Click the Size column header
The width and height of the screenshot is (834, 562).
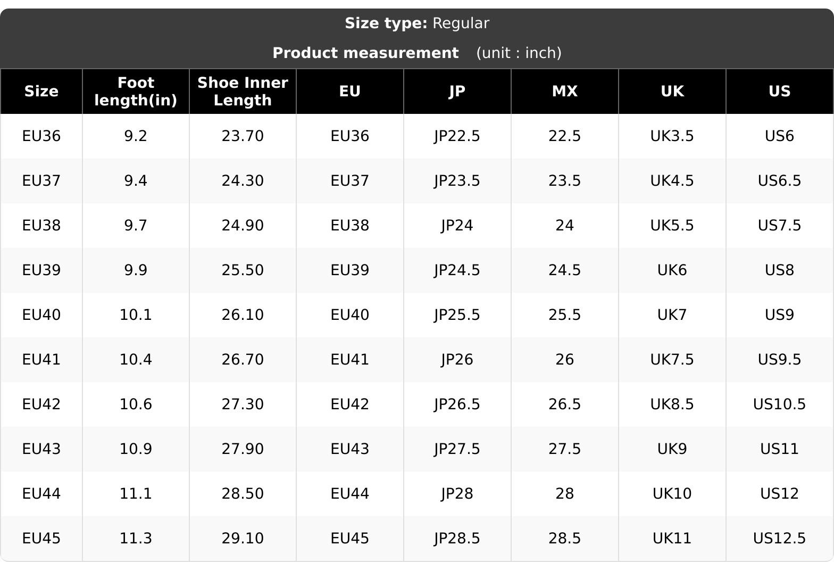pyautogui.click(x=41, y=92)
